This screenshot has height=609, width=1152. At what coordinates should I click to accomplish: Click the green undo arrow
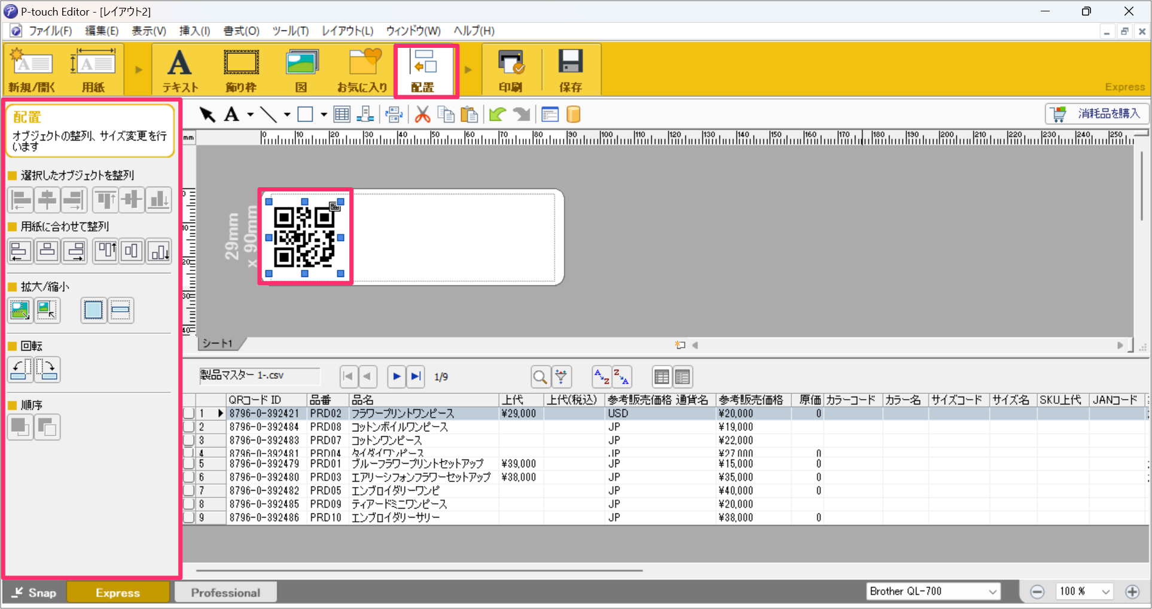[498, 114]
